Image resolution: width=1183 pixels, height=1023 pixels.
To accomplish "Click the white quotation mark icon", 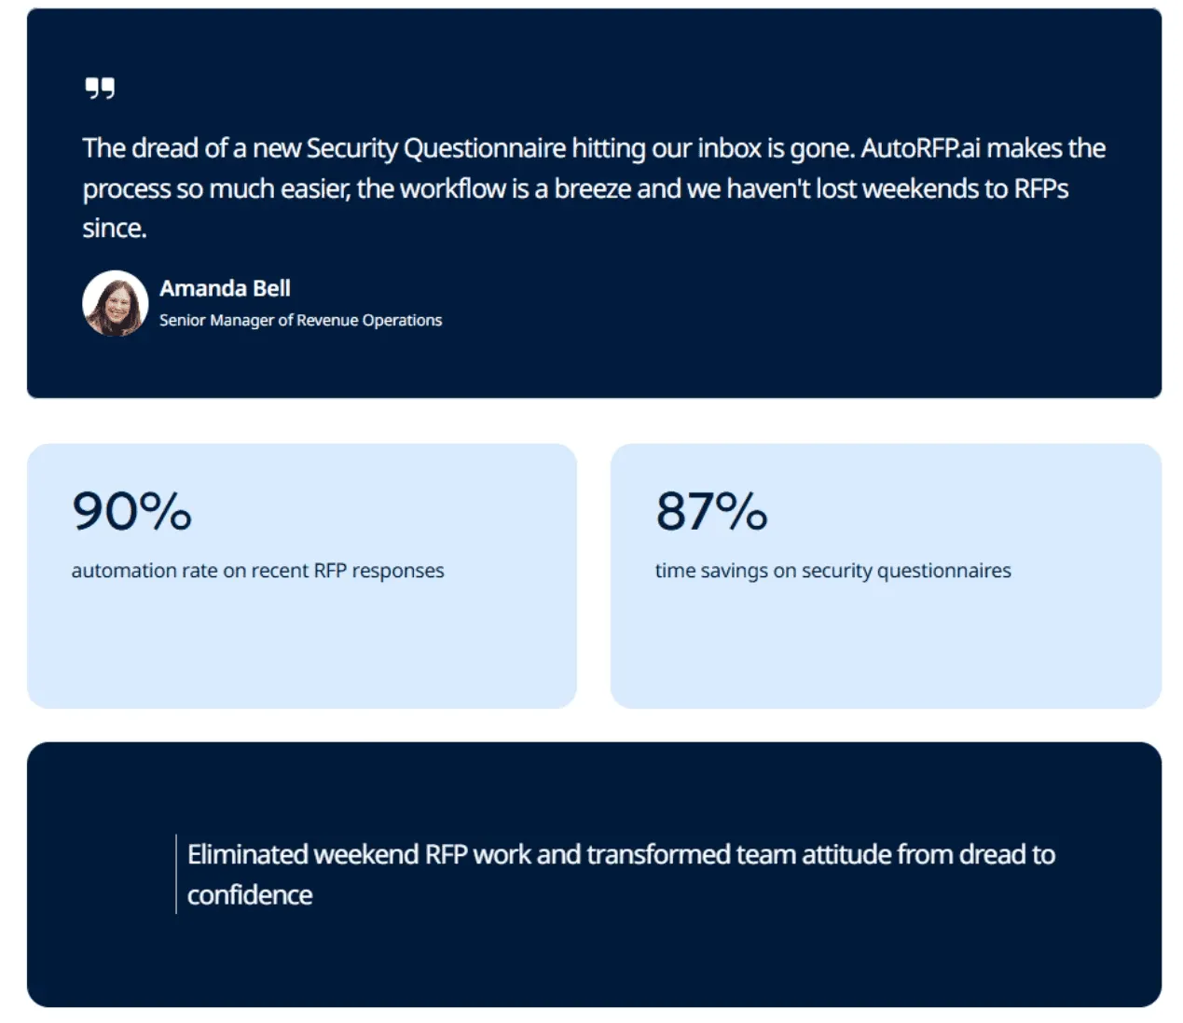I will [100, 89].
